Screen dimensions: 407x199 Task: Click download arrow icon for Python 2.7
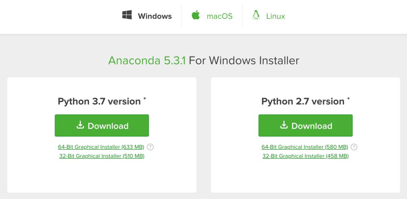coord(284,125)
